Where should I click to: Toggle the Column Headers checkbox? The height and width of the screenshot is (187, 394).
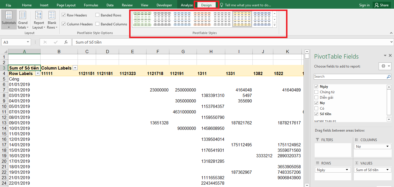tap(64, 24)
